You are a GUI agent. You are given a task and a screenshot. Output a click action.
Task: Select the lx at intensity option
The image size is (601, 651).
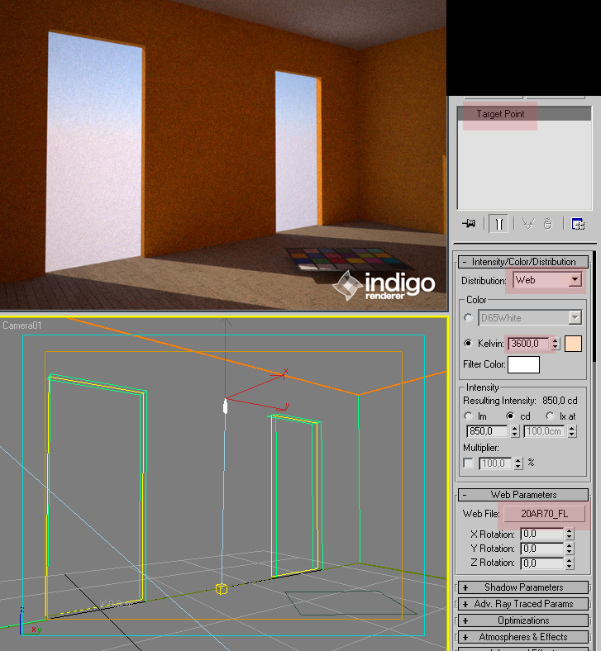point(551,416)
